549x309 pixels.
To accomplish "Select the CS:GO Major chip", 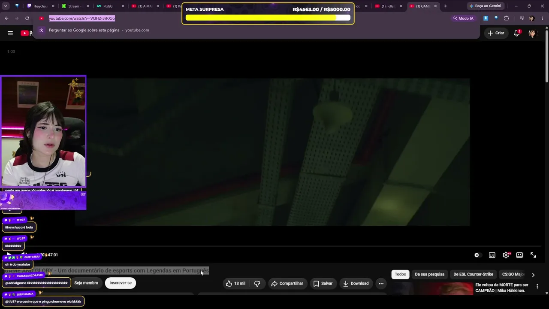I will tap(513, 274).
